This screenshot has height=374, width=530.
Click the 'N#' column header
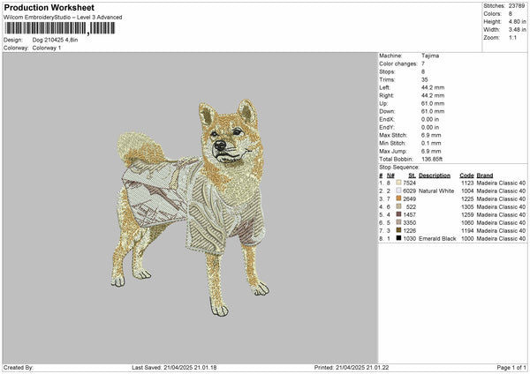click(390, 176)
